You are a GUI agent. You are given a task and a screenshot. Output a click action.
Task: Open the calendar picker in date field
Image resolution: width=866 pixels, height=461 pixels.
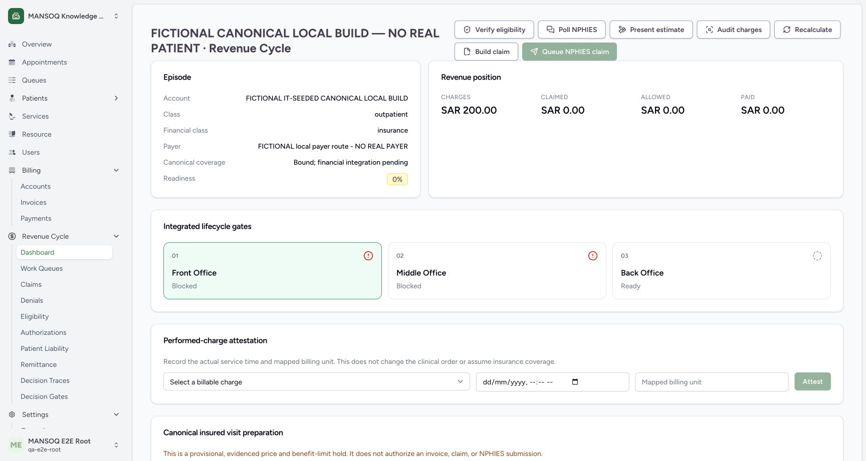(x=575, y=382)
